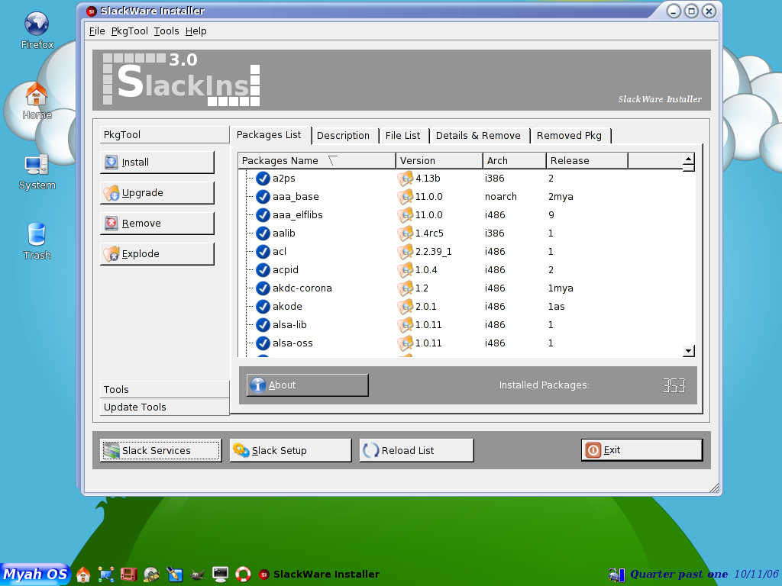
Task: Sort by Release column header
Action: coord(587,161)
